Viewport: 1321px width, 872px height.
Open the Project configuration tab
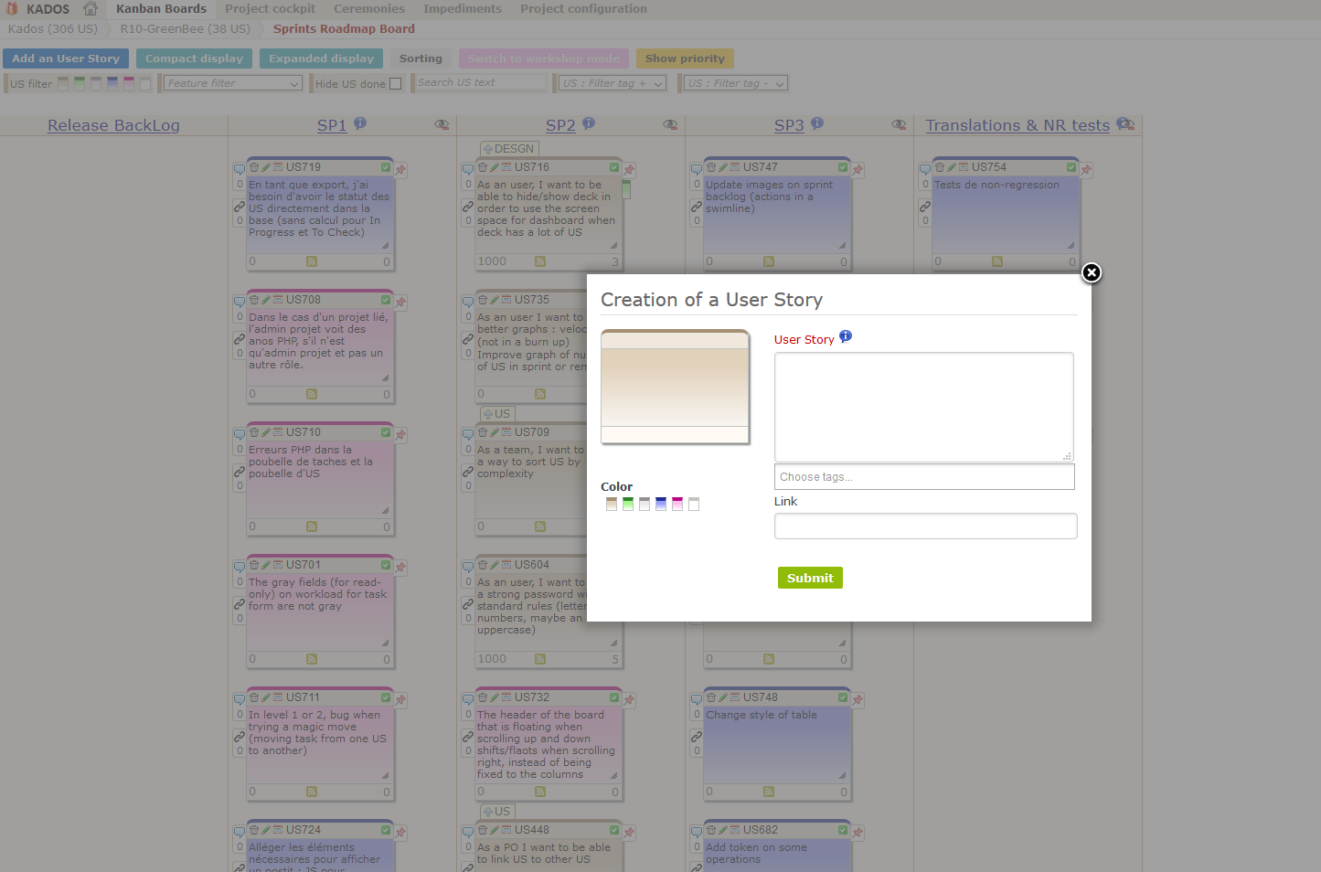point(583,9)
